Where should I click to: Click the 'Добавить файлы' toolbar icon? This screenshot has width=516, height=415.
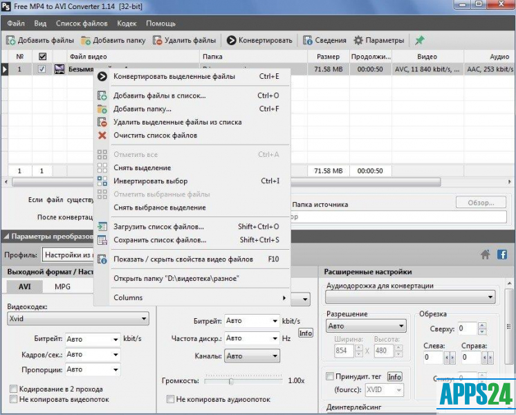point(12,40)
